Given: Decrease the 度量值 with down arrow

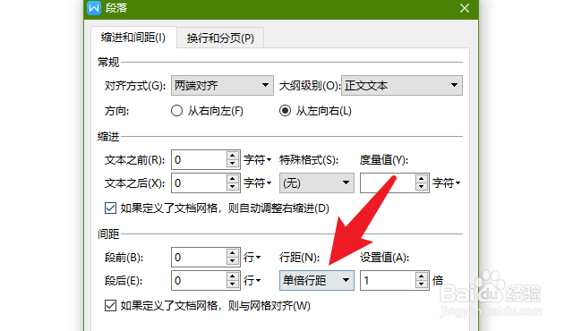Looking at the screenshot, I should click(422, 187).
